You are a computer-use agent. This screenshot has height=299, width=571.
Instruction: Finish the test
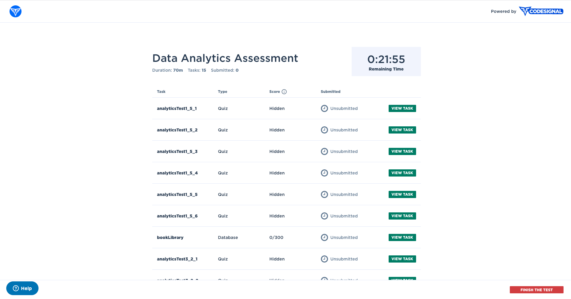point(536,290)
